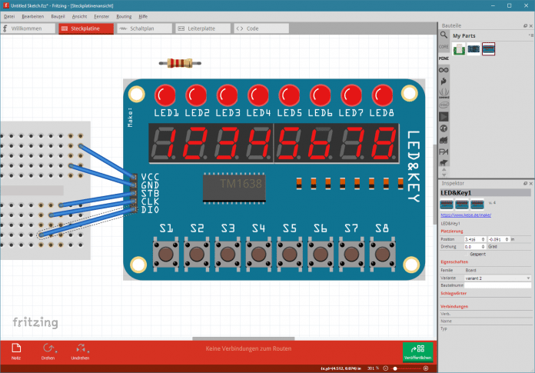Select the dark blue board part thumbnail
This screenshot has width=535, height=373.
[474, 49]
